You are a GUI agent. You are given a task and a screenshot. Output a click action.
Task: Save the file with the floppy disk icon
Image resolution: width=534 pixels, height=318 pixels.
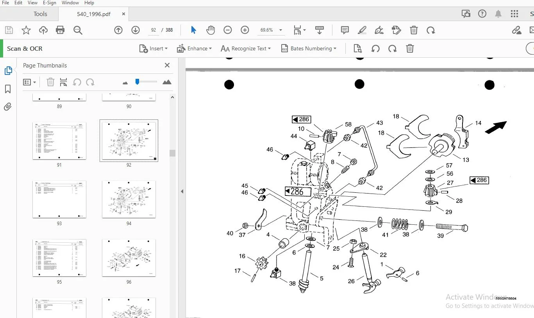coord(9,30)
